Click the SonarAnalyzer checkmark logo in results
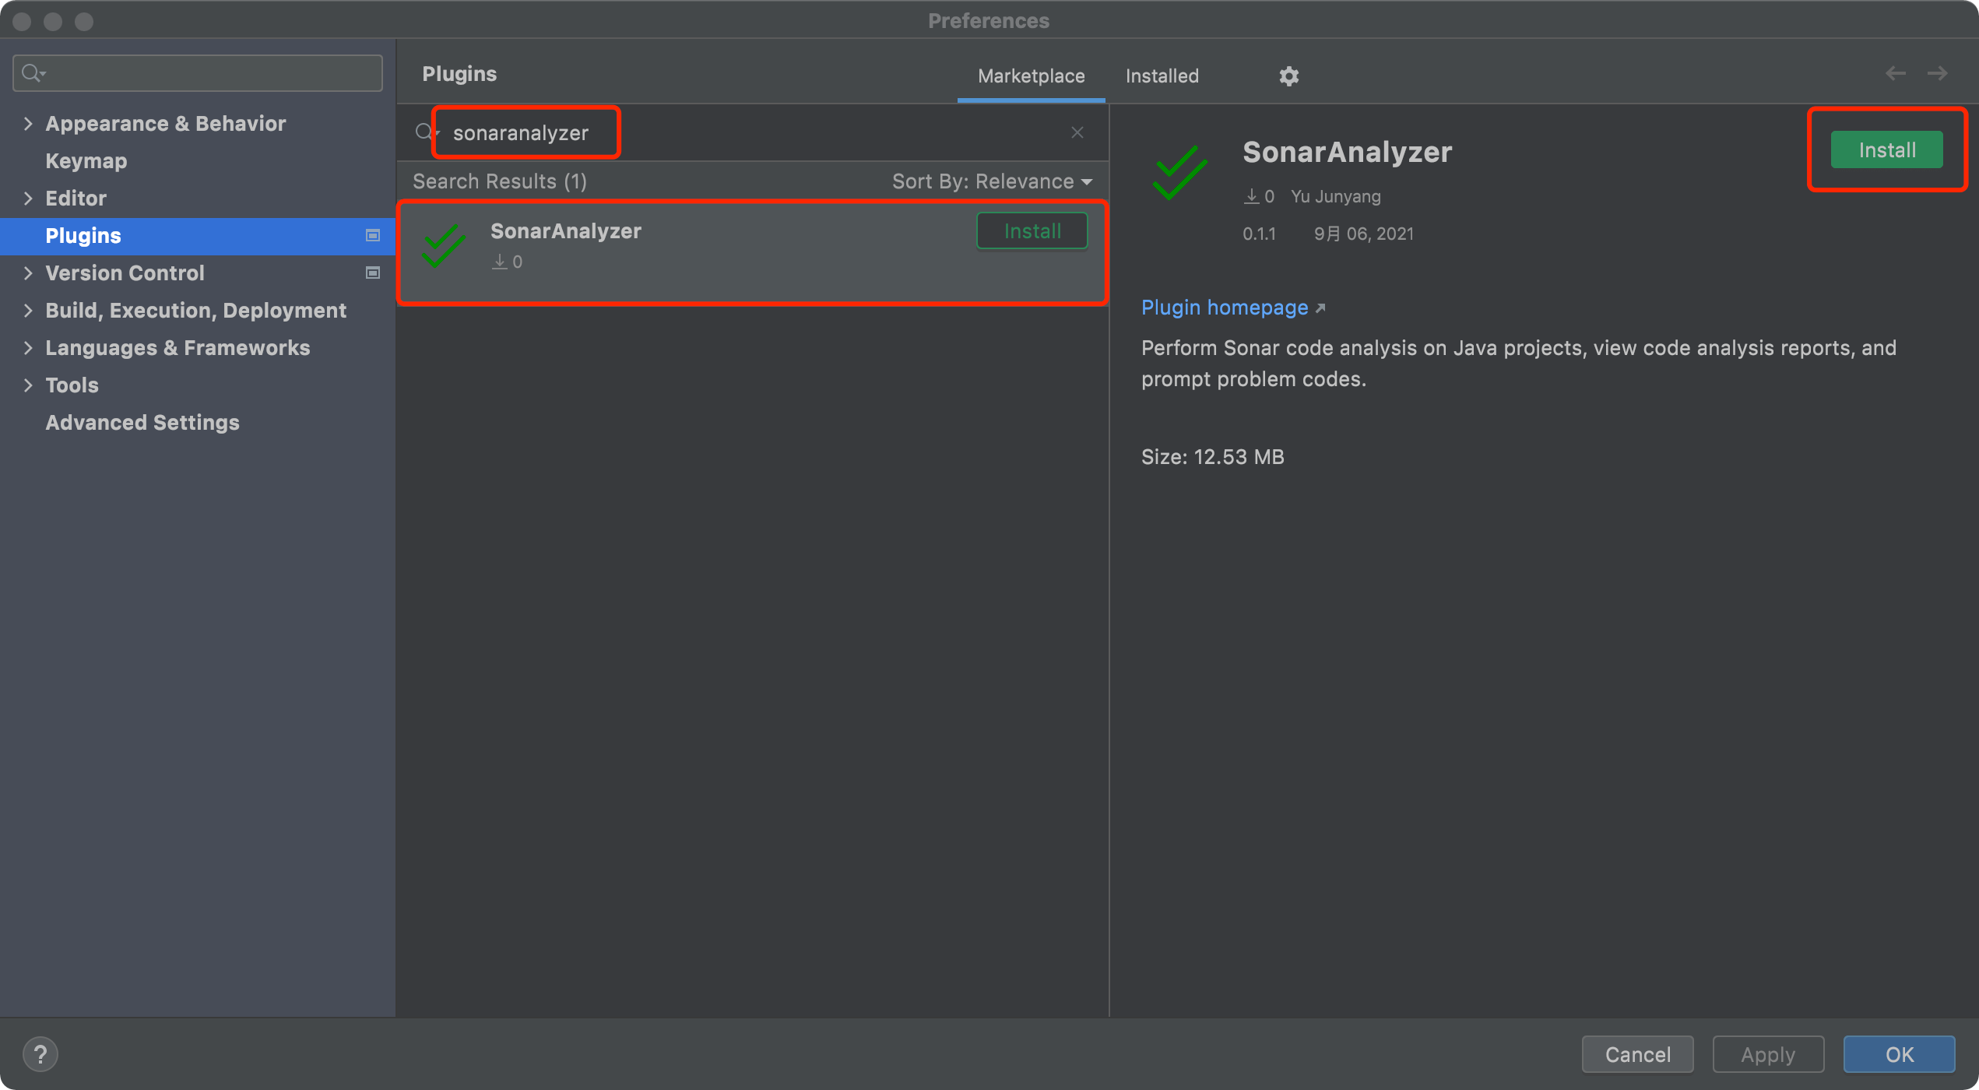This screenshot has height=1090, width=1979. pos(443,246)
